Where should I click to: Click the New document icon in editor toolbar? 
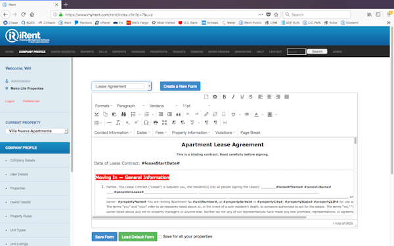(206, 97)
